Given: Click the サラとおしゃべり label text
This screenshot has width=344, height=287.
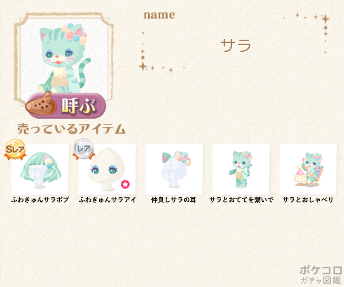Looking at the screenshot, I should click(x=308, y=200).
